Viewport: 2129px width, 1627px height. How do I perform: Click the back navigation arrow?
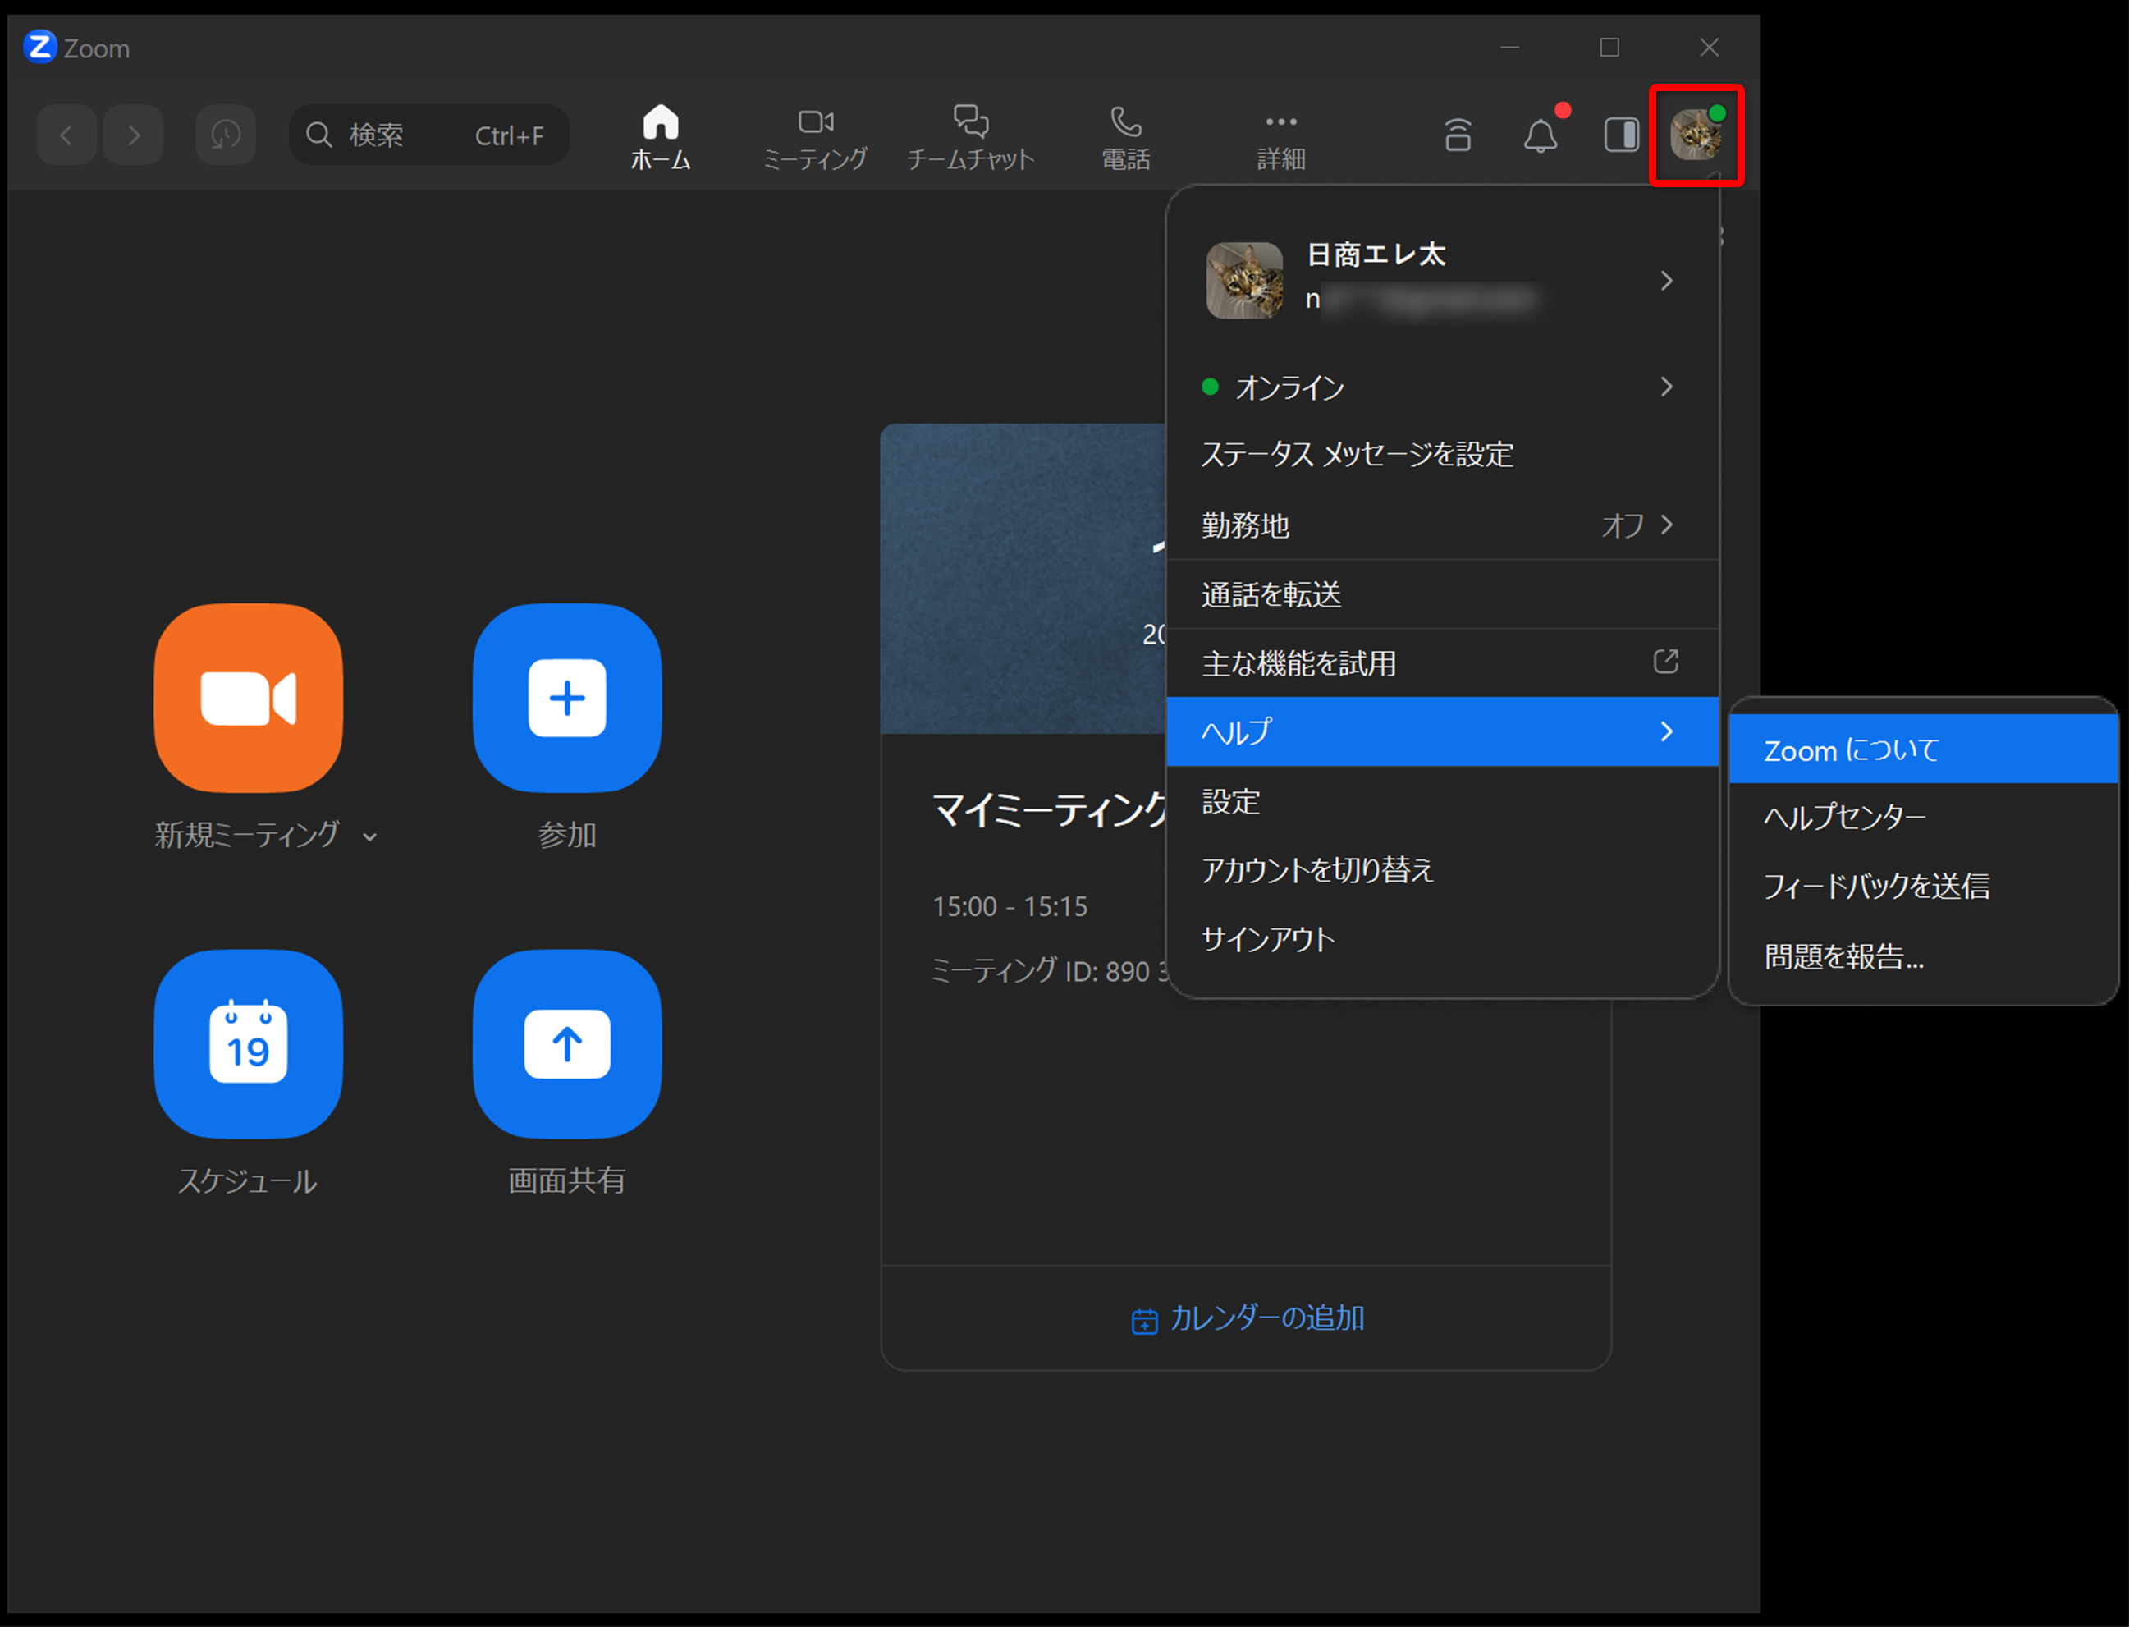coord(66,135)
